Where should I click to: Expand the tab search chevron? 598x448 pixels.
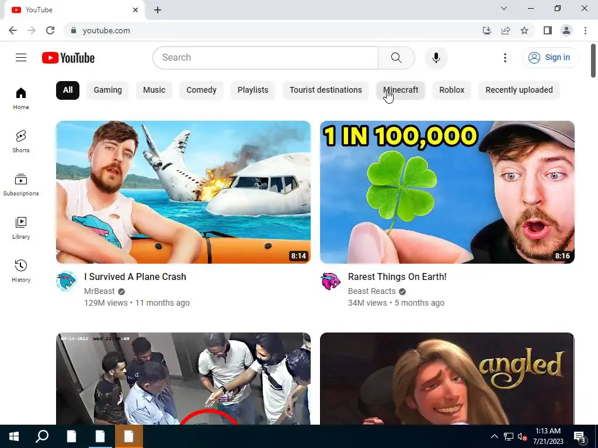click(x=504, y=8)
